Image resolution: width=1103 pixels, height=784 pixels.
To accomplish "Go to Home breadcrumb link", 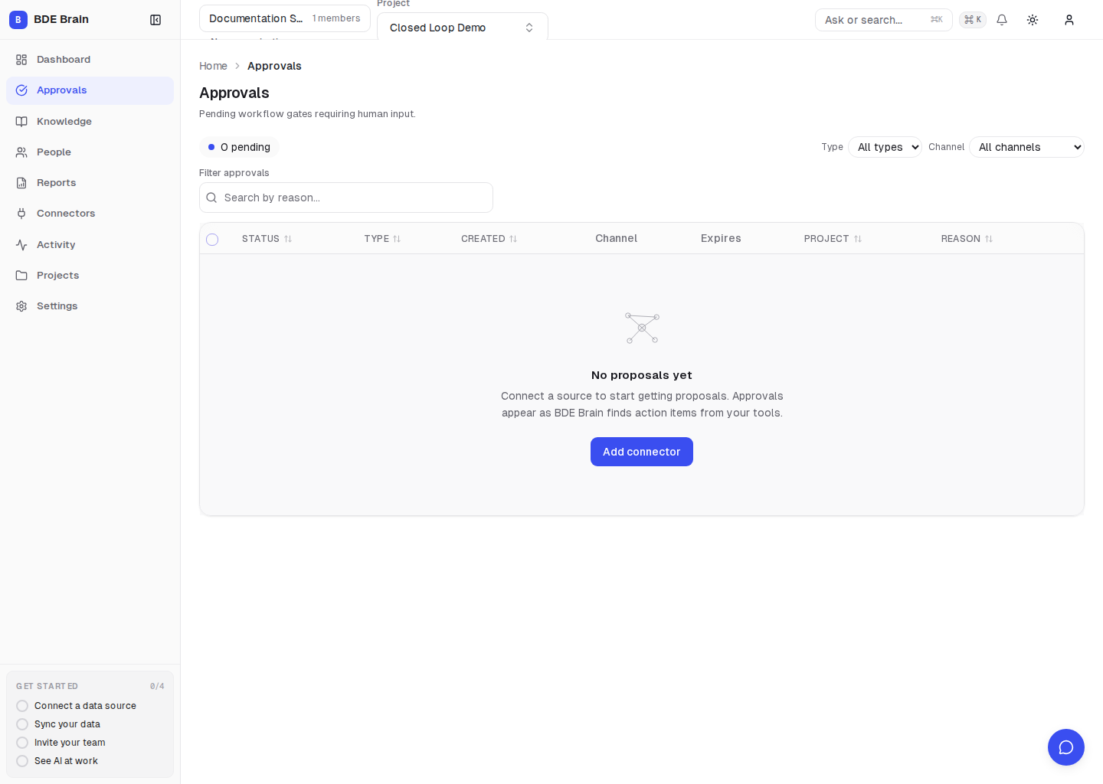I will click(213, 66).
